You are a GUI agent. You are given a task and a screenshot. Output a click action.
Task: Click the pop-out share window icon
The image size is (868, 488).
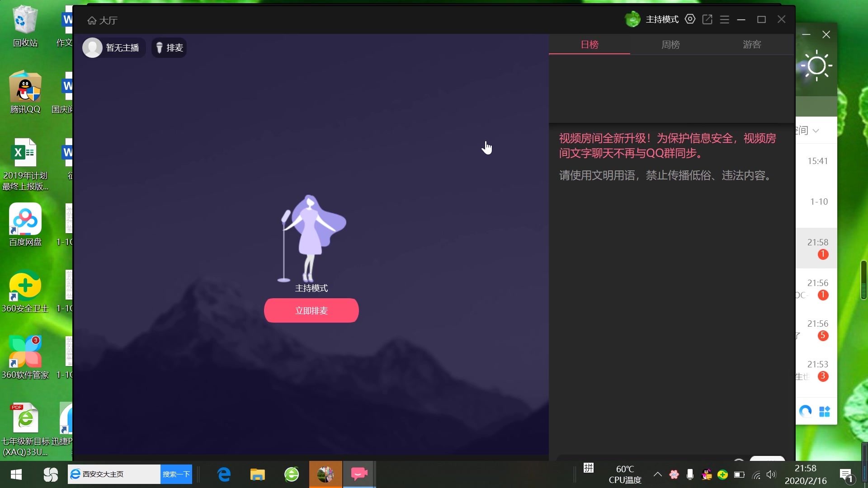tap(708, 19)
